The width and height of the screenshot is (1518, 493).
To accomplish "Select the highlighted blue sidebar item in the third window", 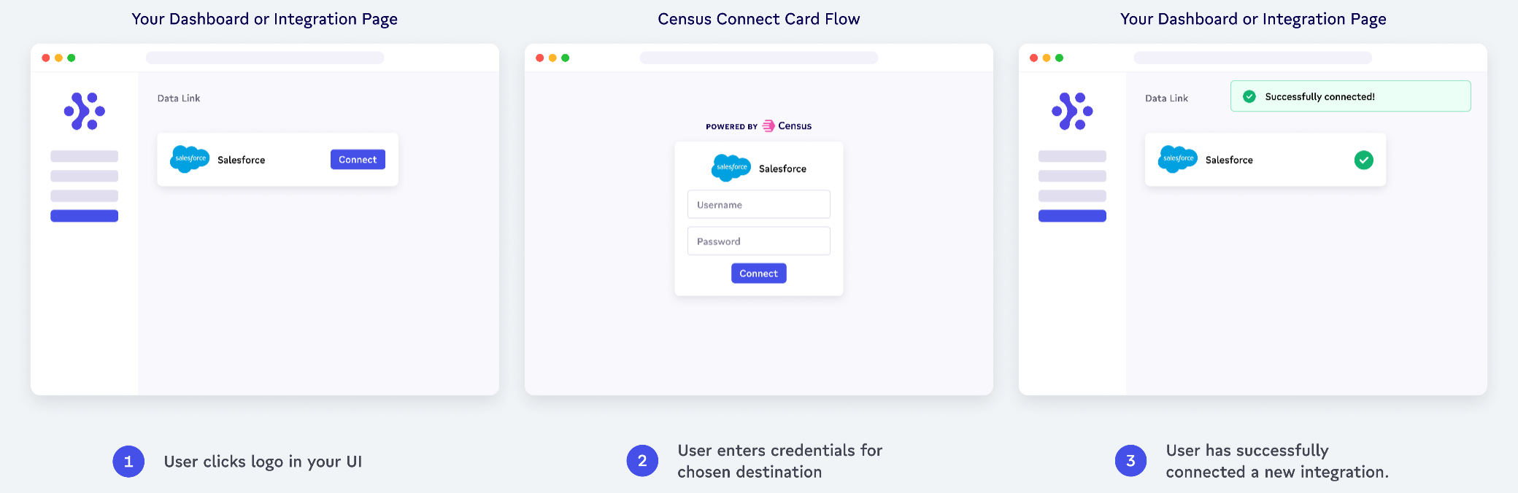I will point(1072,216).
